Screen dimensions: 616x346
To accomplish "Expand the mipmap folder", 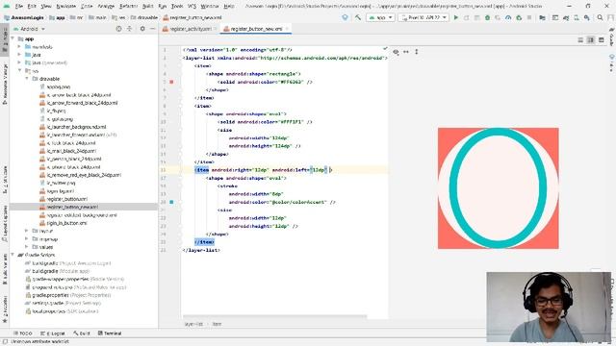I will [27, 239].
